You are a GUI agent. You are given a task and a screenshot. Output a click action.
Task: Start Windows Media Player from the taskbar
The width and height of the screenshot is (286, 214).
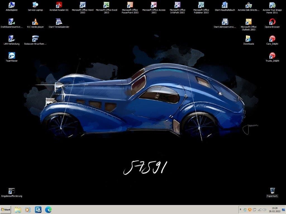pyautogui.click(x=28, y=210)
